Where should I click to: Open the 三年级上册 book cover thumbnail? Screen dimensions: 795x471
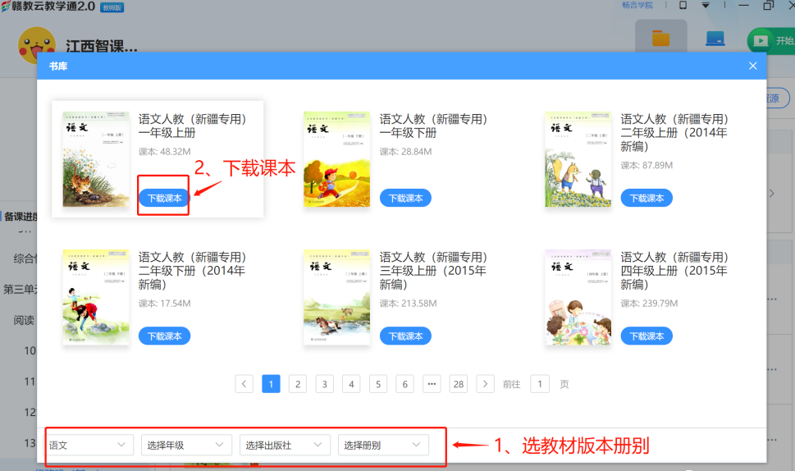[336, 297]
